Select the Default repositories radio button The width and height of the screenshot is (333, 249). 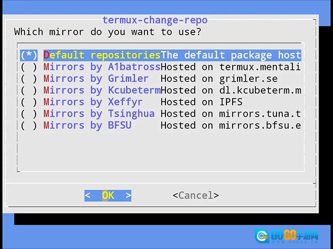[28, 55]
